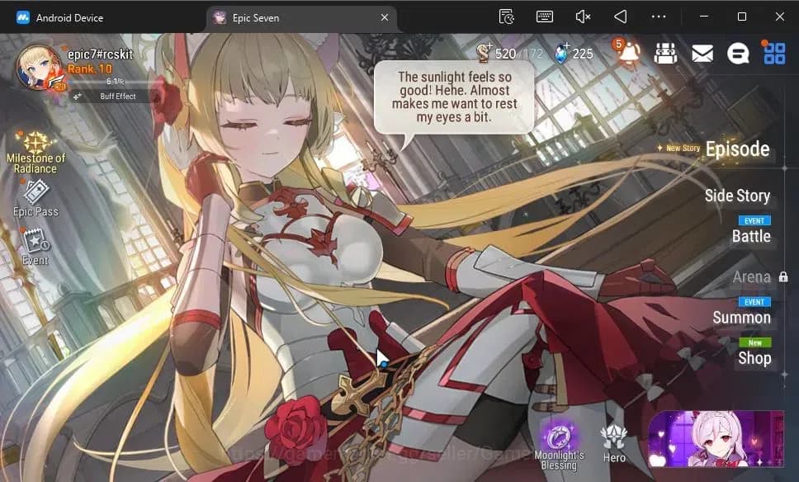Open the Episode menu
Image resolution: width=799 pixels, height=482 pixels.
(737, 149)
